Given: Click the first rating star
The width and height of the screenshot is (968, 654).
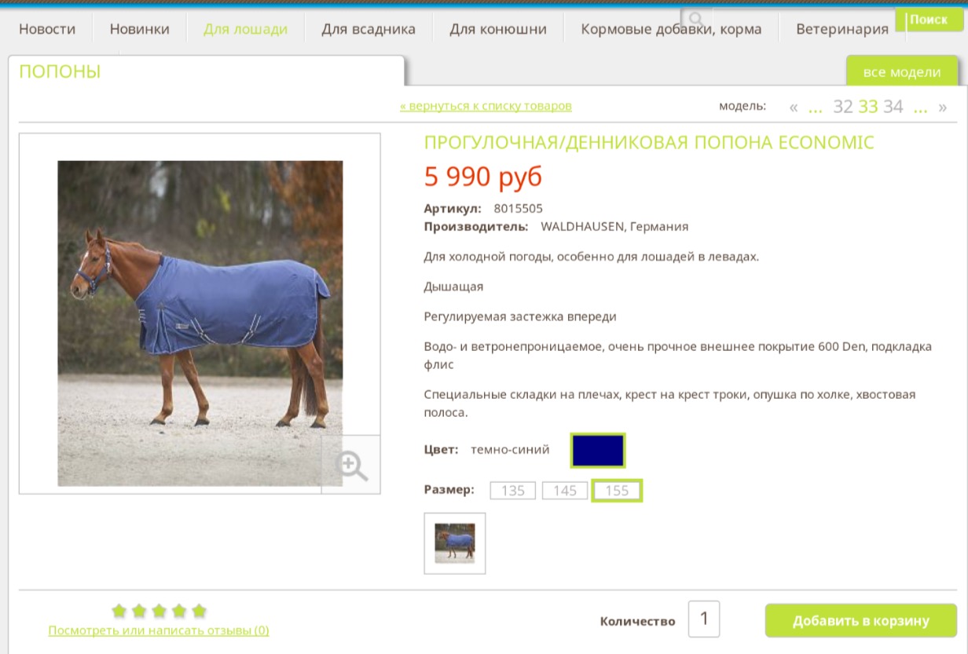Looking at the screenshot, I should [x=119, y=610].
